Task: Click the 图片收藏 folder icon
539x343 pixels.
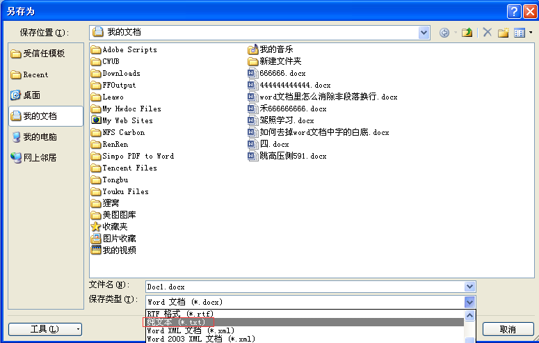Action: 96,239
